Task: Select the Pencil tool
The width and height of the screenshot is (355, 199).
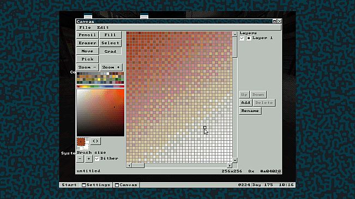Action: (87, 35)
